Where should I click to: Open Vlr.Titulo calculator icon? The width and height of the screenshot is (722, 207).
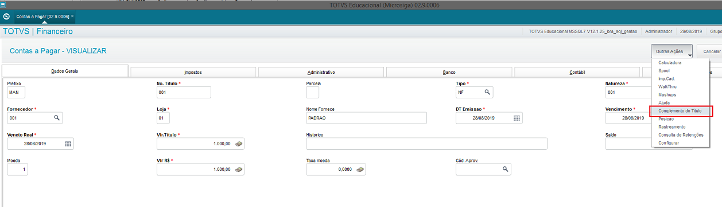click(238, 144)
